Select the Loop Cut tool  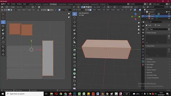75,62
